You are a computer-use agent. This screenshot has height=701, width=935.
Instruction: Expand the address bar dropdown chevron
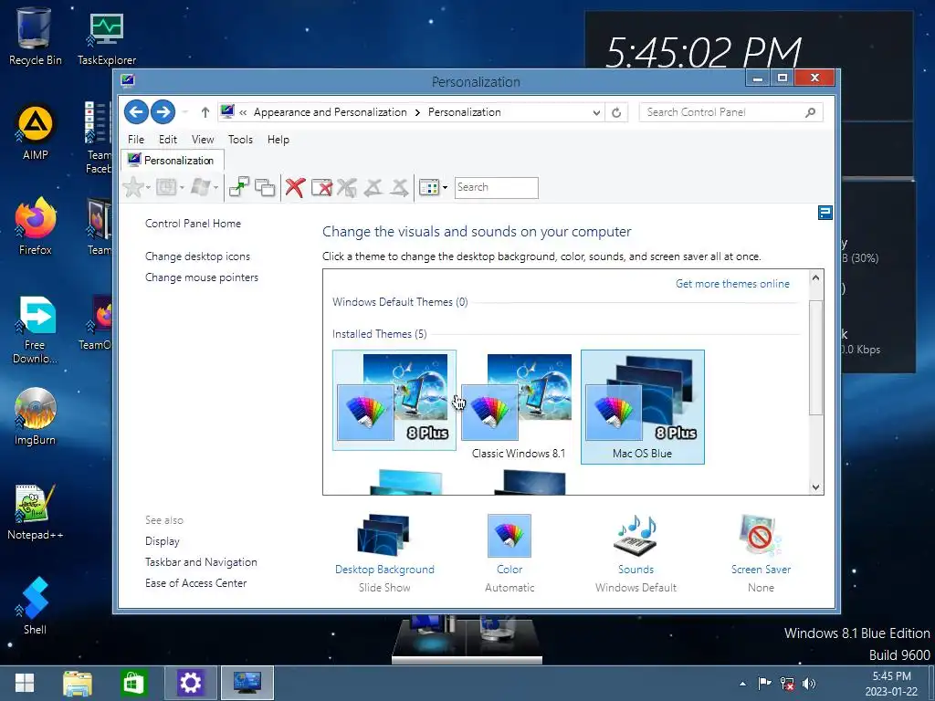(x=596, y=112)
